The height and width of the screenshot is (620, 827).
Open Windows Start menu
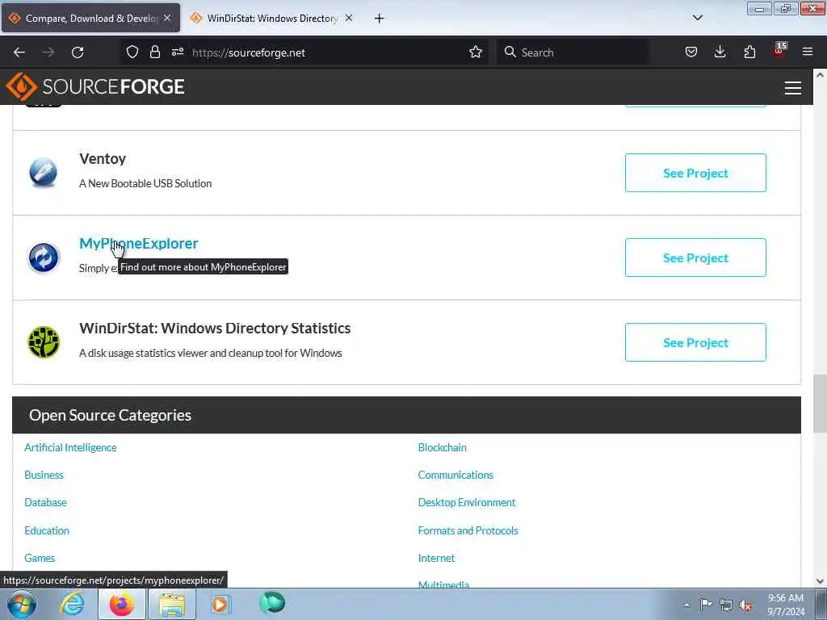22,604
